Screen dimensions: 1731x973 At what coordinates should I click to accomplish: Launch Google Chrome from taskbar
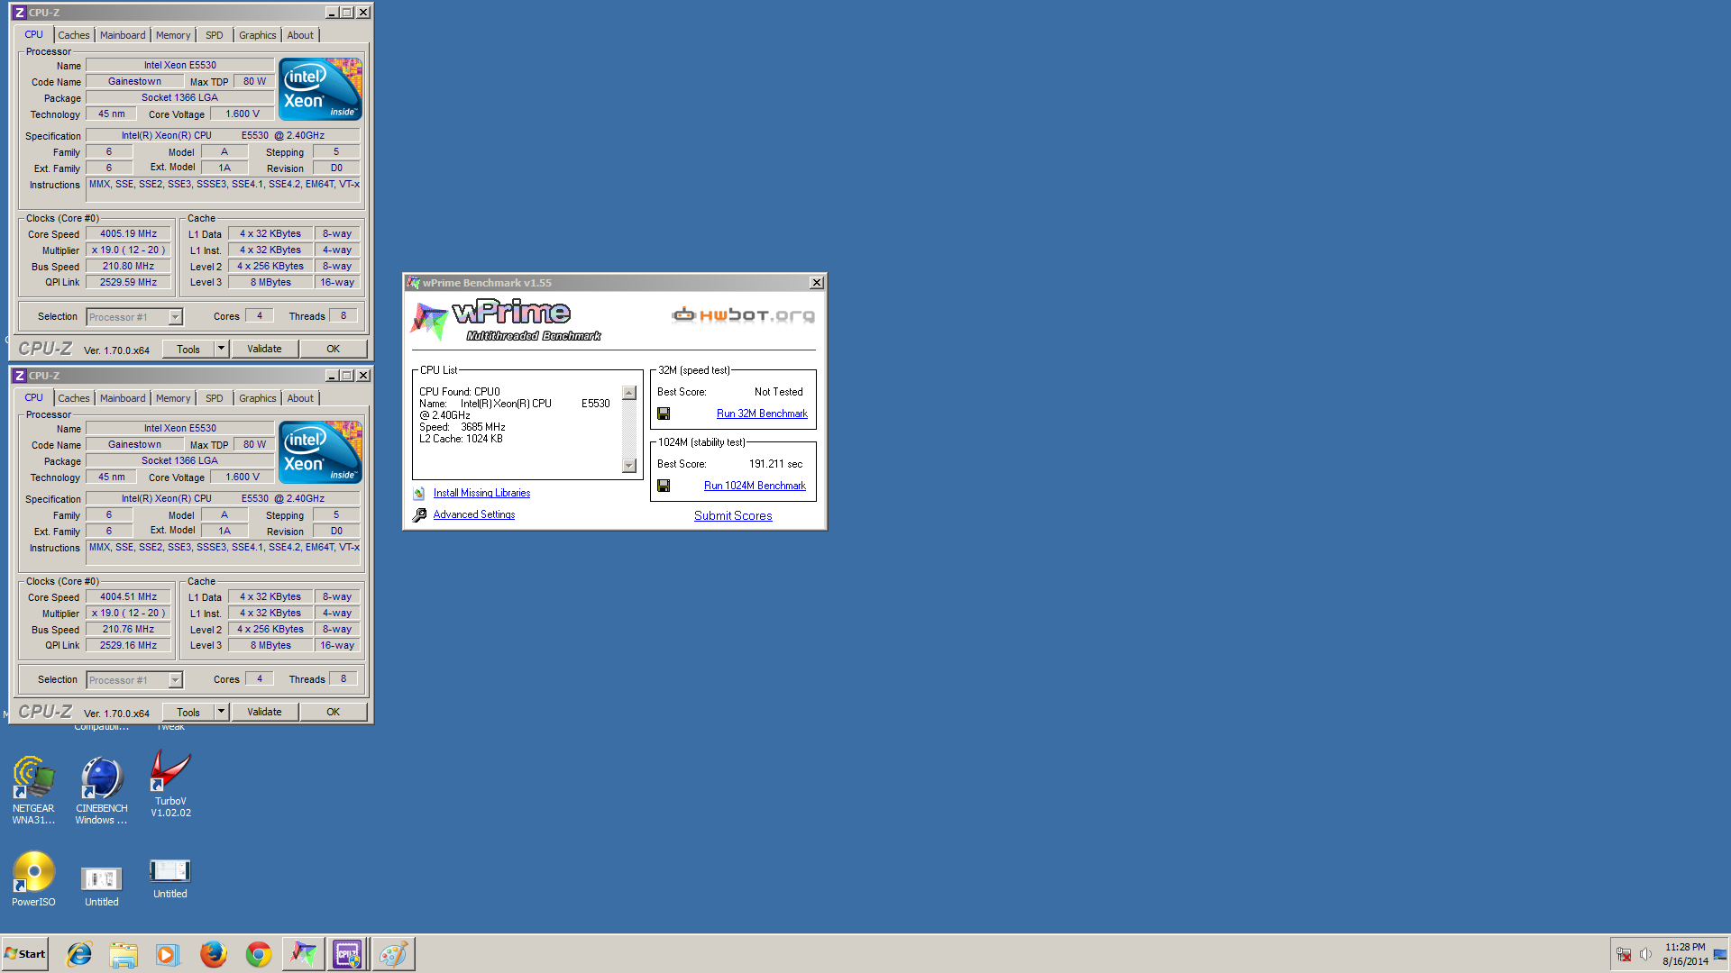(x=258, y=954)
